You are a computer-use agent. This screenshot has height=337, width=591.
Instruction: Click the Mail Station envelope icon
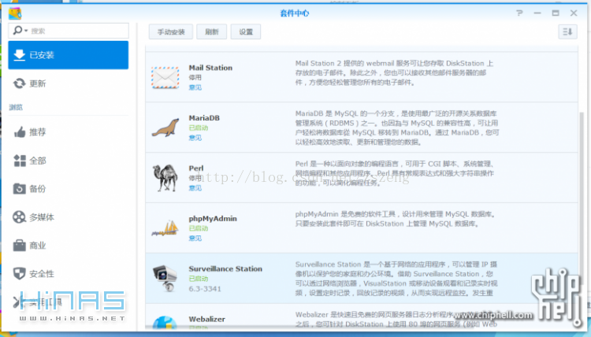coord(165,78)
